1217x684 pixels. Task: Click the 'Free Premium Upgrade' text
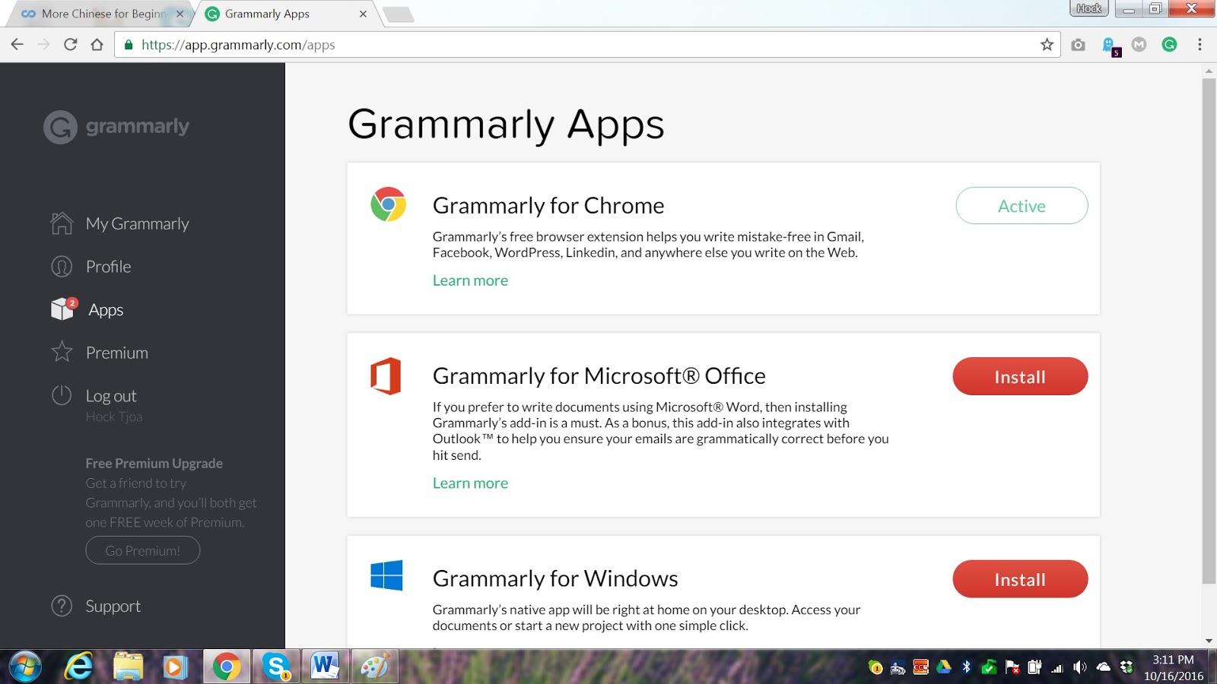tap(154, 464)
